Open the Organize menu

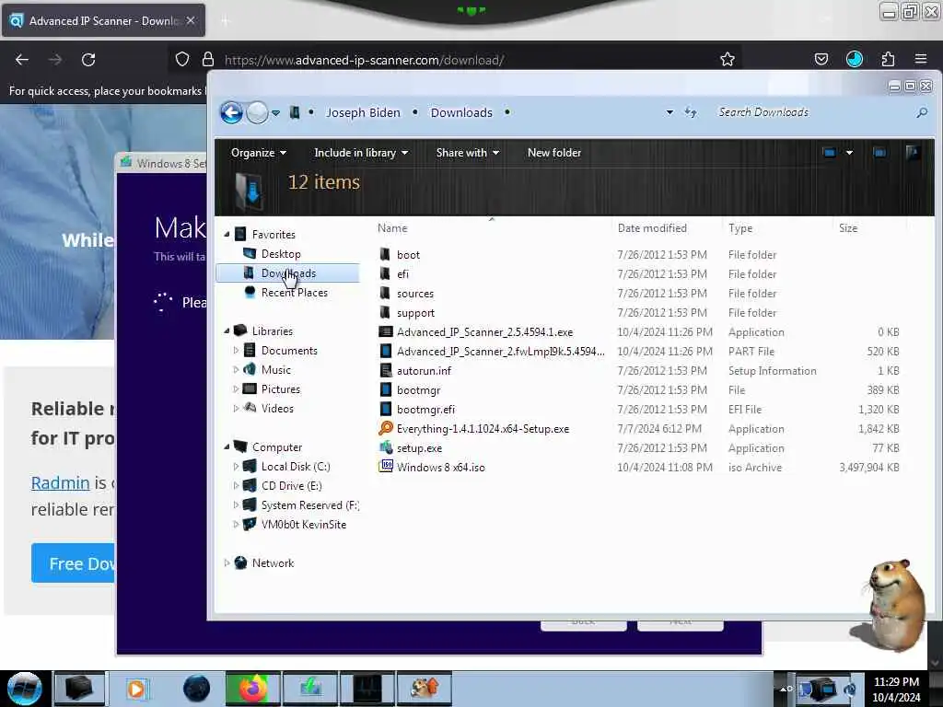(x=258, y=153)
